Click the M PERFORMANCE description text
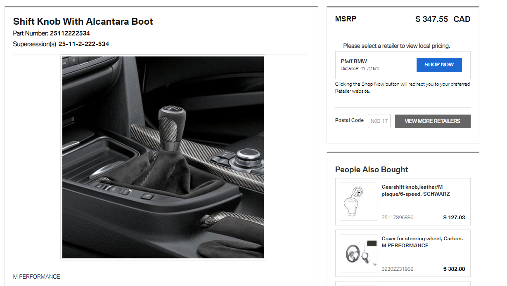 coord(36,277)
